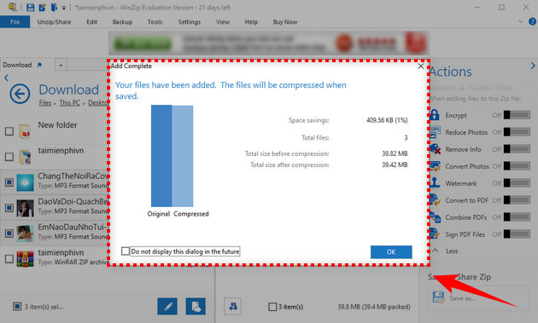Image resolution: width=538 pixels, height=323 pixels.
Task: Click the OK button in Add Complete dialog
Action: [x=391, y=251]
